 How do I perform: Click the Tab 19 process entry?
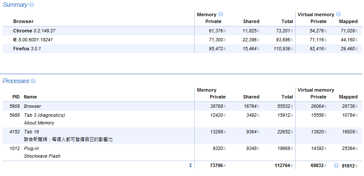point(31,132)
